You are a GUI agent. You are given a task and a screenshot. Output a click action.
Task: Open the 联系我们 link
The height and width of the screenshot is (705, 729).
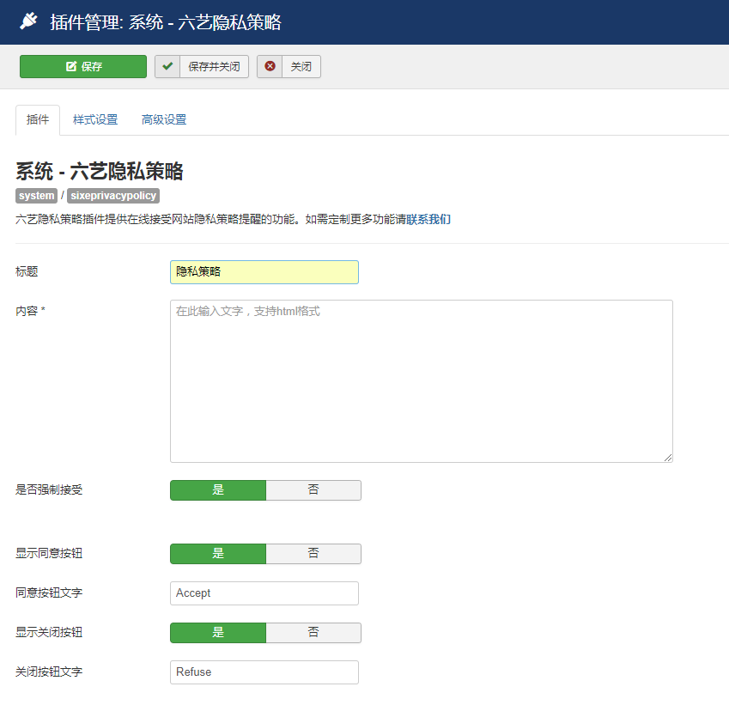[428, 219]
